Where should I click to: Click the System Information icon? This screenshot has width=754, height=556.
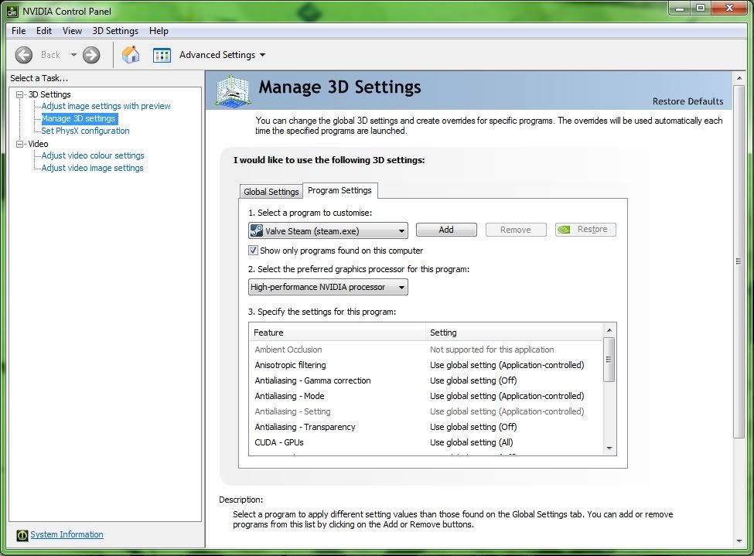click(22, 535)
